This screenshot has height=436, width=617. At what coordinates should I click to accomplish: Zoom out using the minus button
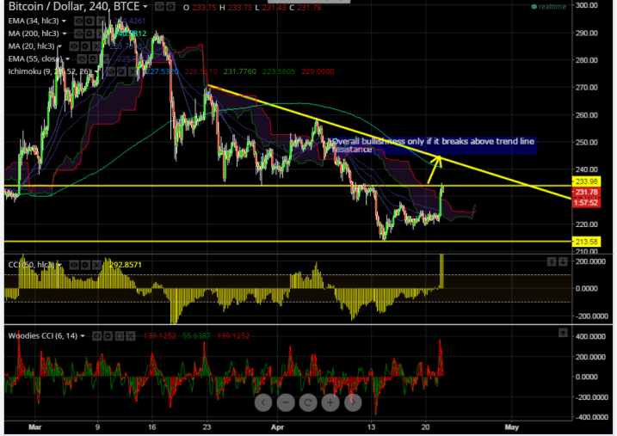286,402
